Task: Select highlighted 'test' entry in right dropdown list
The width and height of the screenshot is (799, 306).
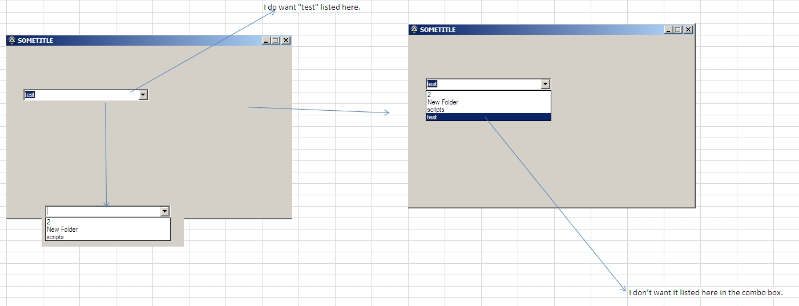Action: tap(489, 117)
